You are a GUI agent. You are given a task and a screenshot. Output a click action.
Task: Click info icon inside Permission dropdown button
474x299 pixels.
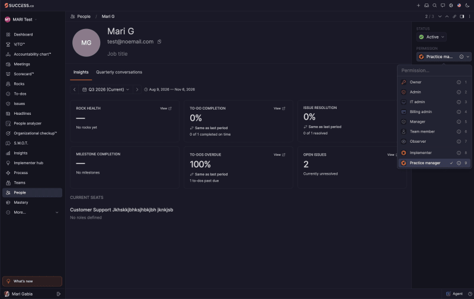point(462,57)
